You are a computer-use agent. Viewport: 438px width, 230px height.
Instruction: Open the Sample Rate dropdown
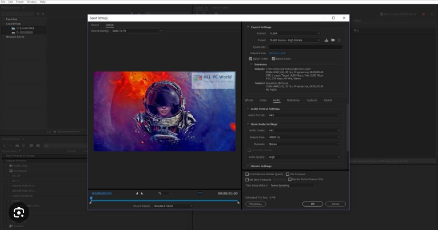pos(304,137)
